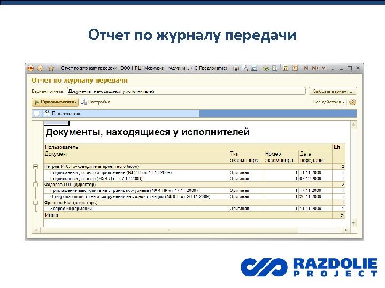Click the vertical scrollbar up arrow

tap(353, 124)
